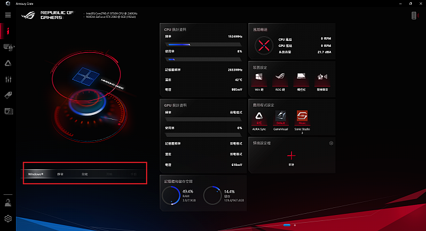This screenshot has height=231, width=426.
Task: Select the dimmed Manual operating mode
Action: click(133, 174)
